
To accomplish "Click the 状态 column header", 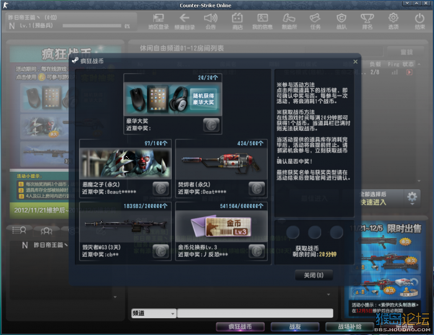I will click(x=408, y=65).
